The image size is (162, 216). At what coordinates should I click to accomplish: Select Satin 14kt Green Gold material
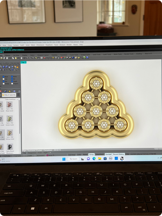pos(9,121)
